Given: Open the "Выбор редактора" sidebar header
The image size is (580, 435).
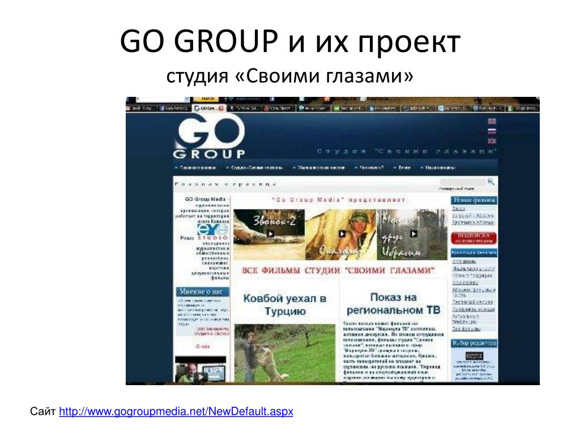Looking at the screenshot, I should tap(474, 343).
